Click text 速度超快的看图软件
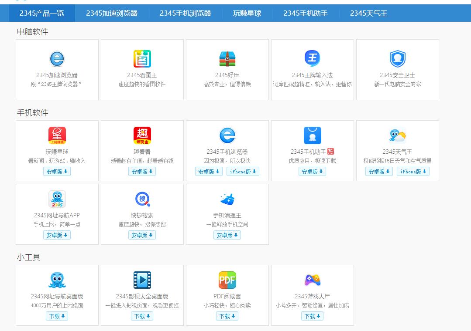471x331 pixels. 142,84
